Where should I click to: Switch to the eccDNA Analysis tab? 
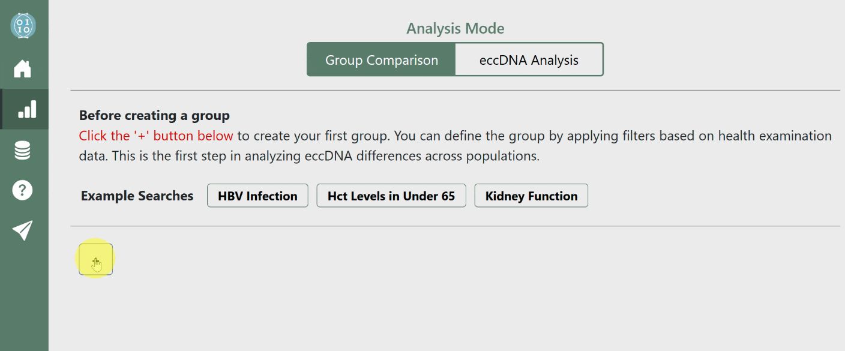coord(529,60)
